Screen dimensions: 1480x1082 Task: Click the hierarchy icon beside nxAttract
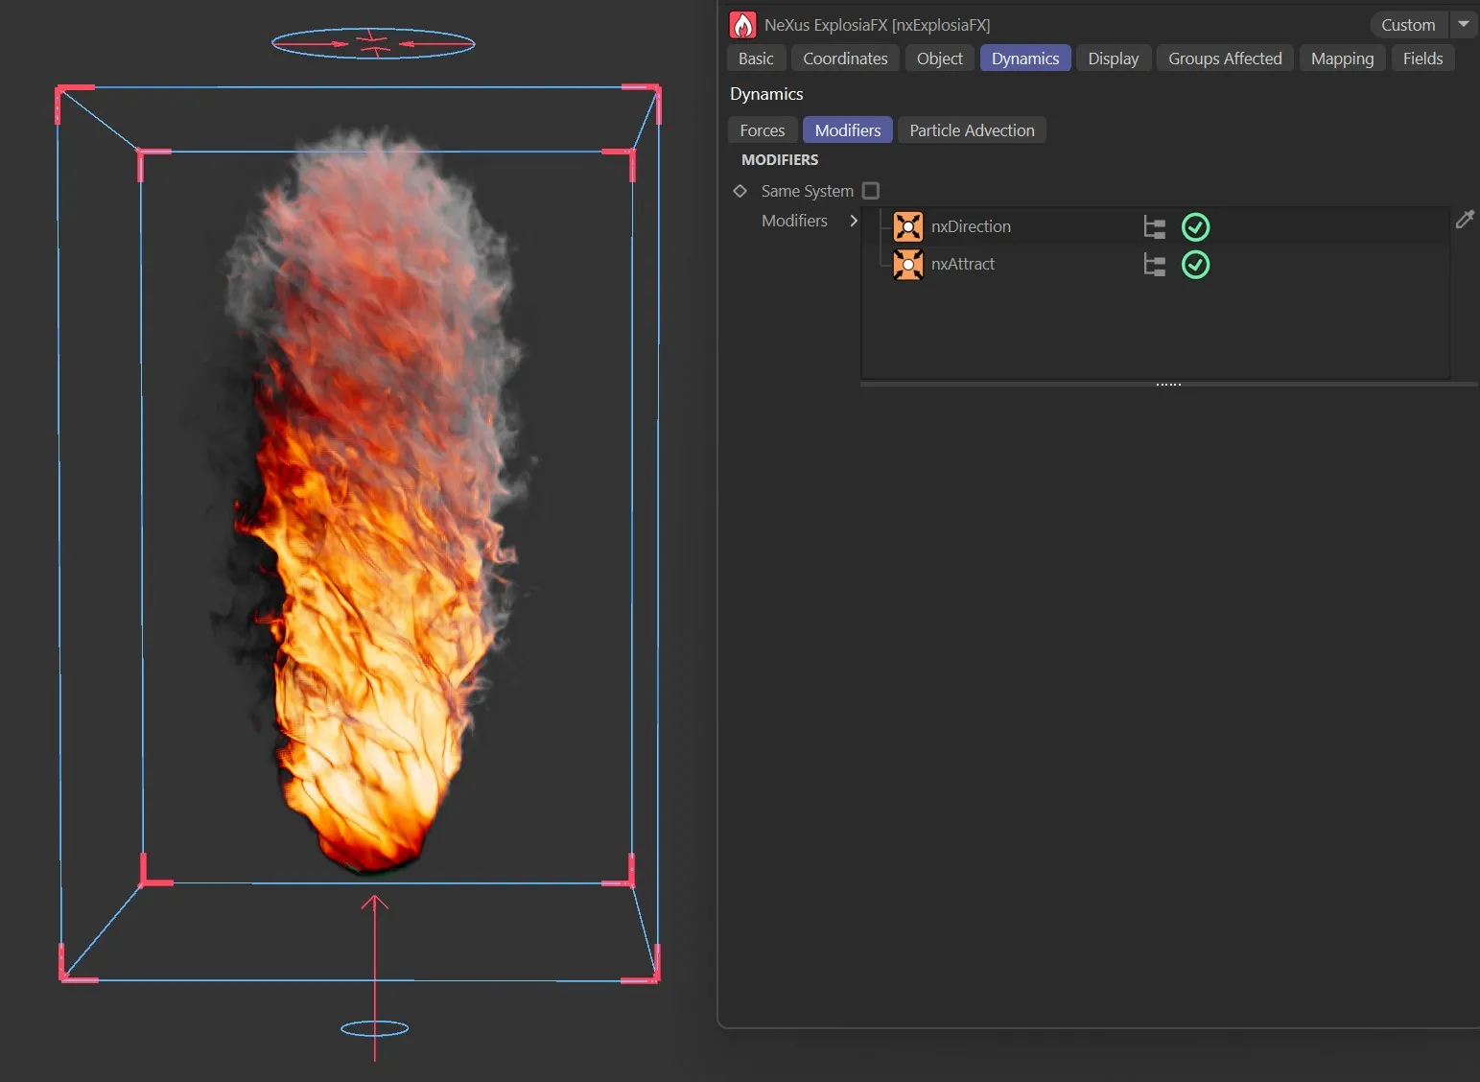pyautogui.click(x=1154, y=265)
